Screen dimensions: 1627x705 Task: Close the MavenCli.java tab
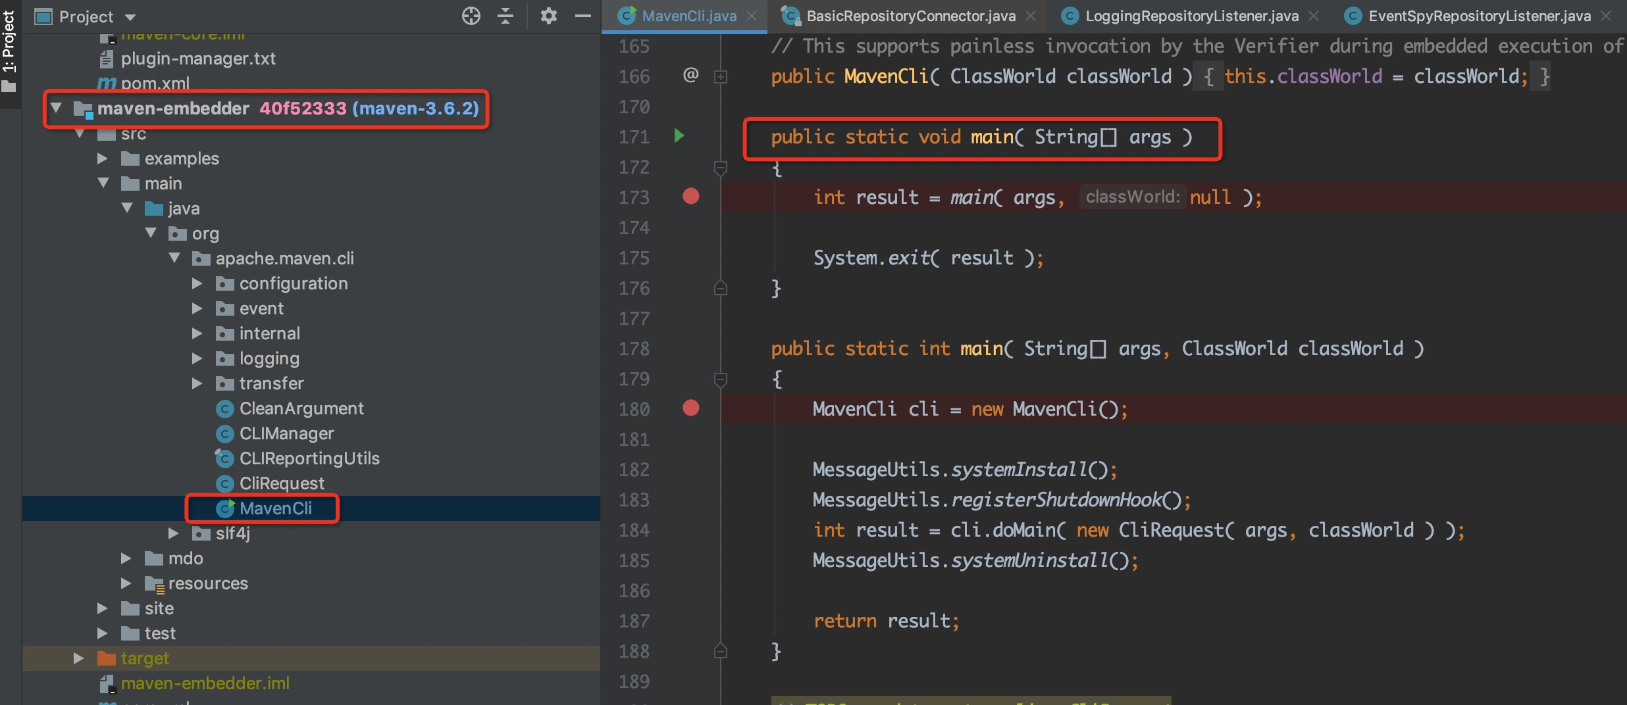pyautogui.click(x=752, y=16)
